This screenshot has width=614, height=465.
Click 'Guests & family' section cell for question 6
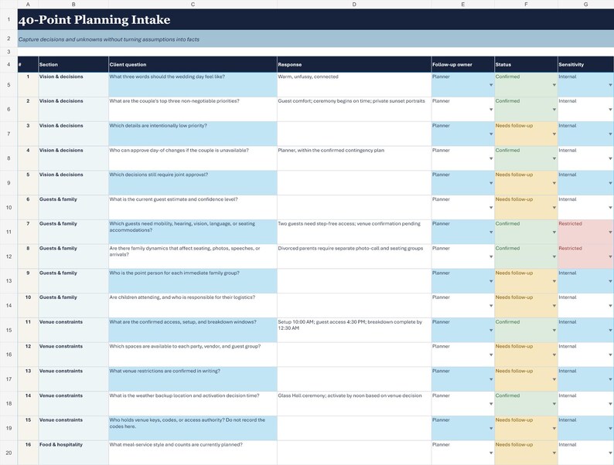click(x=73, y=207)
